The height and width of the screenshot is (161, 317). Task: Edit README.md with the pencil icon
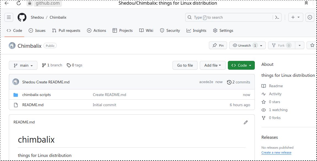pyautogui.click(x=246, y=122)
